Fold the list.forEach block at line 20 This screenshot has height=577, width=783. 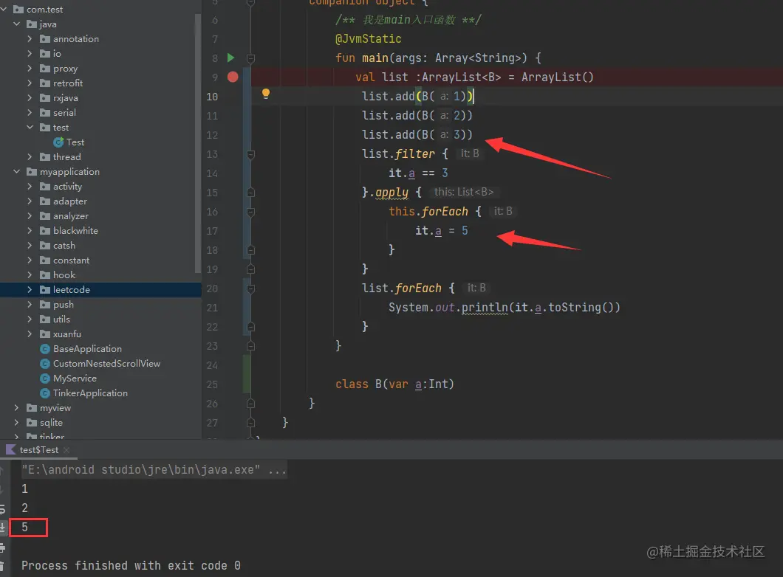tap(250, 288)
